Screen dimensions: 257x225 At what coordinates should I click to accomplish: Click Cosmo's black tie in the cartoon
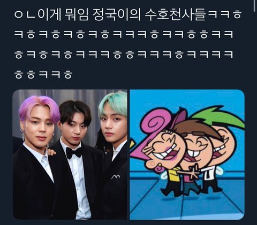208,175
